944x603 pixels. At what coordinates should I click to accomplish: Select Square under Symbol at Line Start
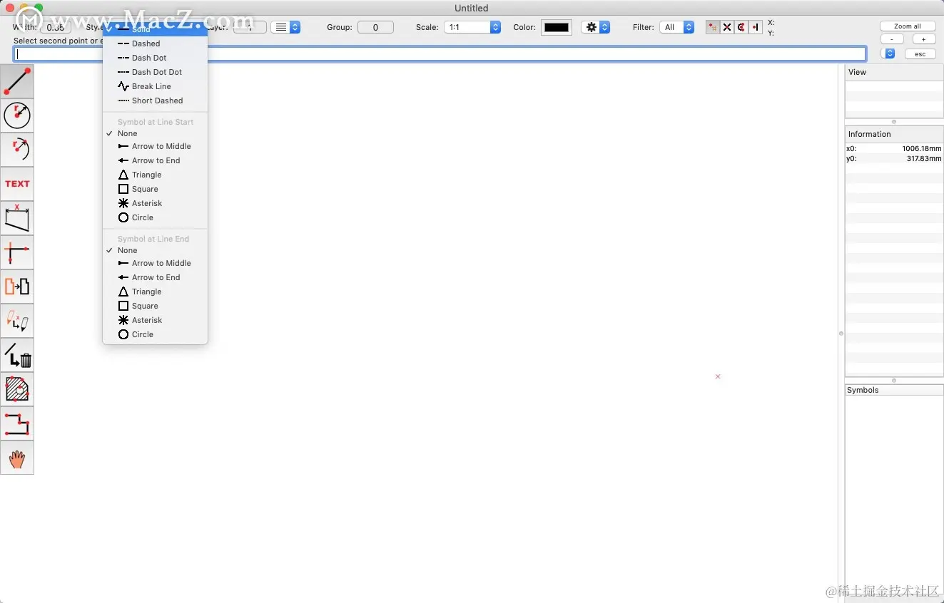point(155,189)
